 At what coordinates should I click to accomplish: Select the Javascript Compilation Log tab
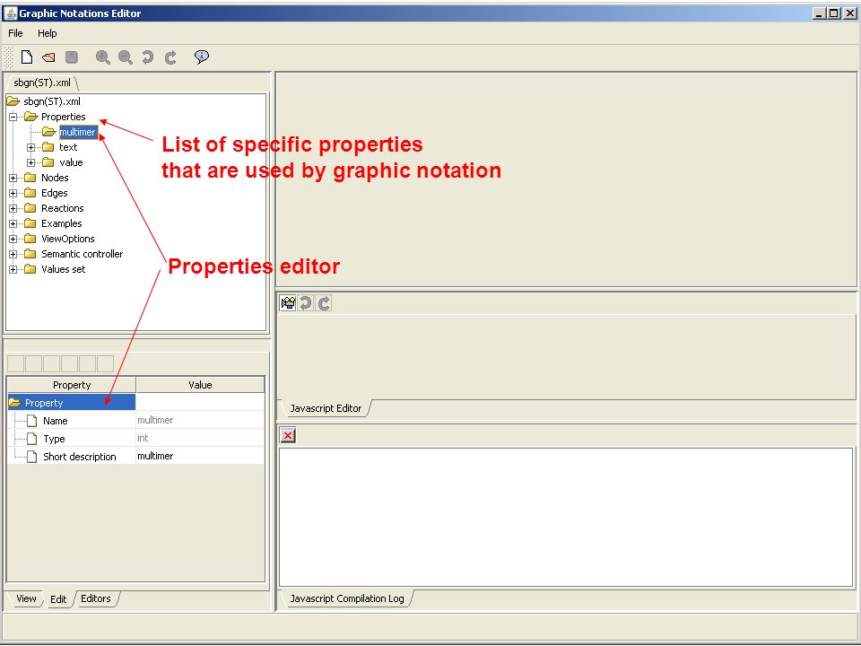[x=346, y=598]
